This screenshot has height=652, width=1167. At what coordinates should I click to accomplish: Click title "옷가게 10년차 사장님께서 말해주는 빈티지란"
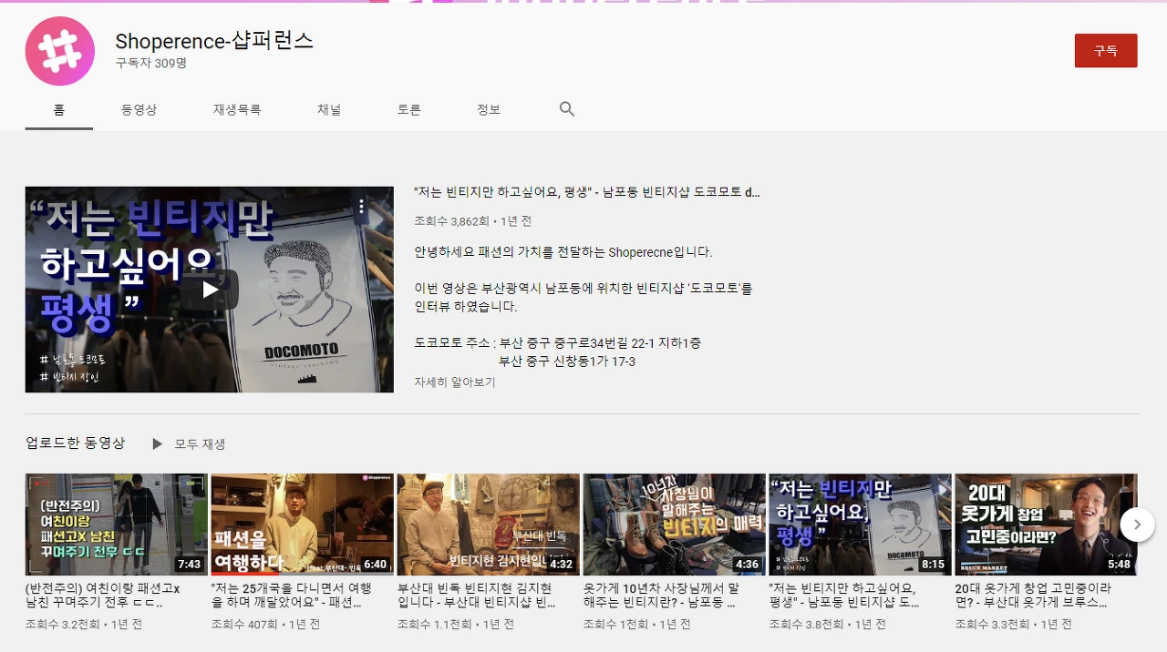pyautogui.click(x=661, y=596)
